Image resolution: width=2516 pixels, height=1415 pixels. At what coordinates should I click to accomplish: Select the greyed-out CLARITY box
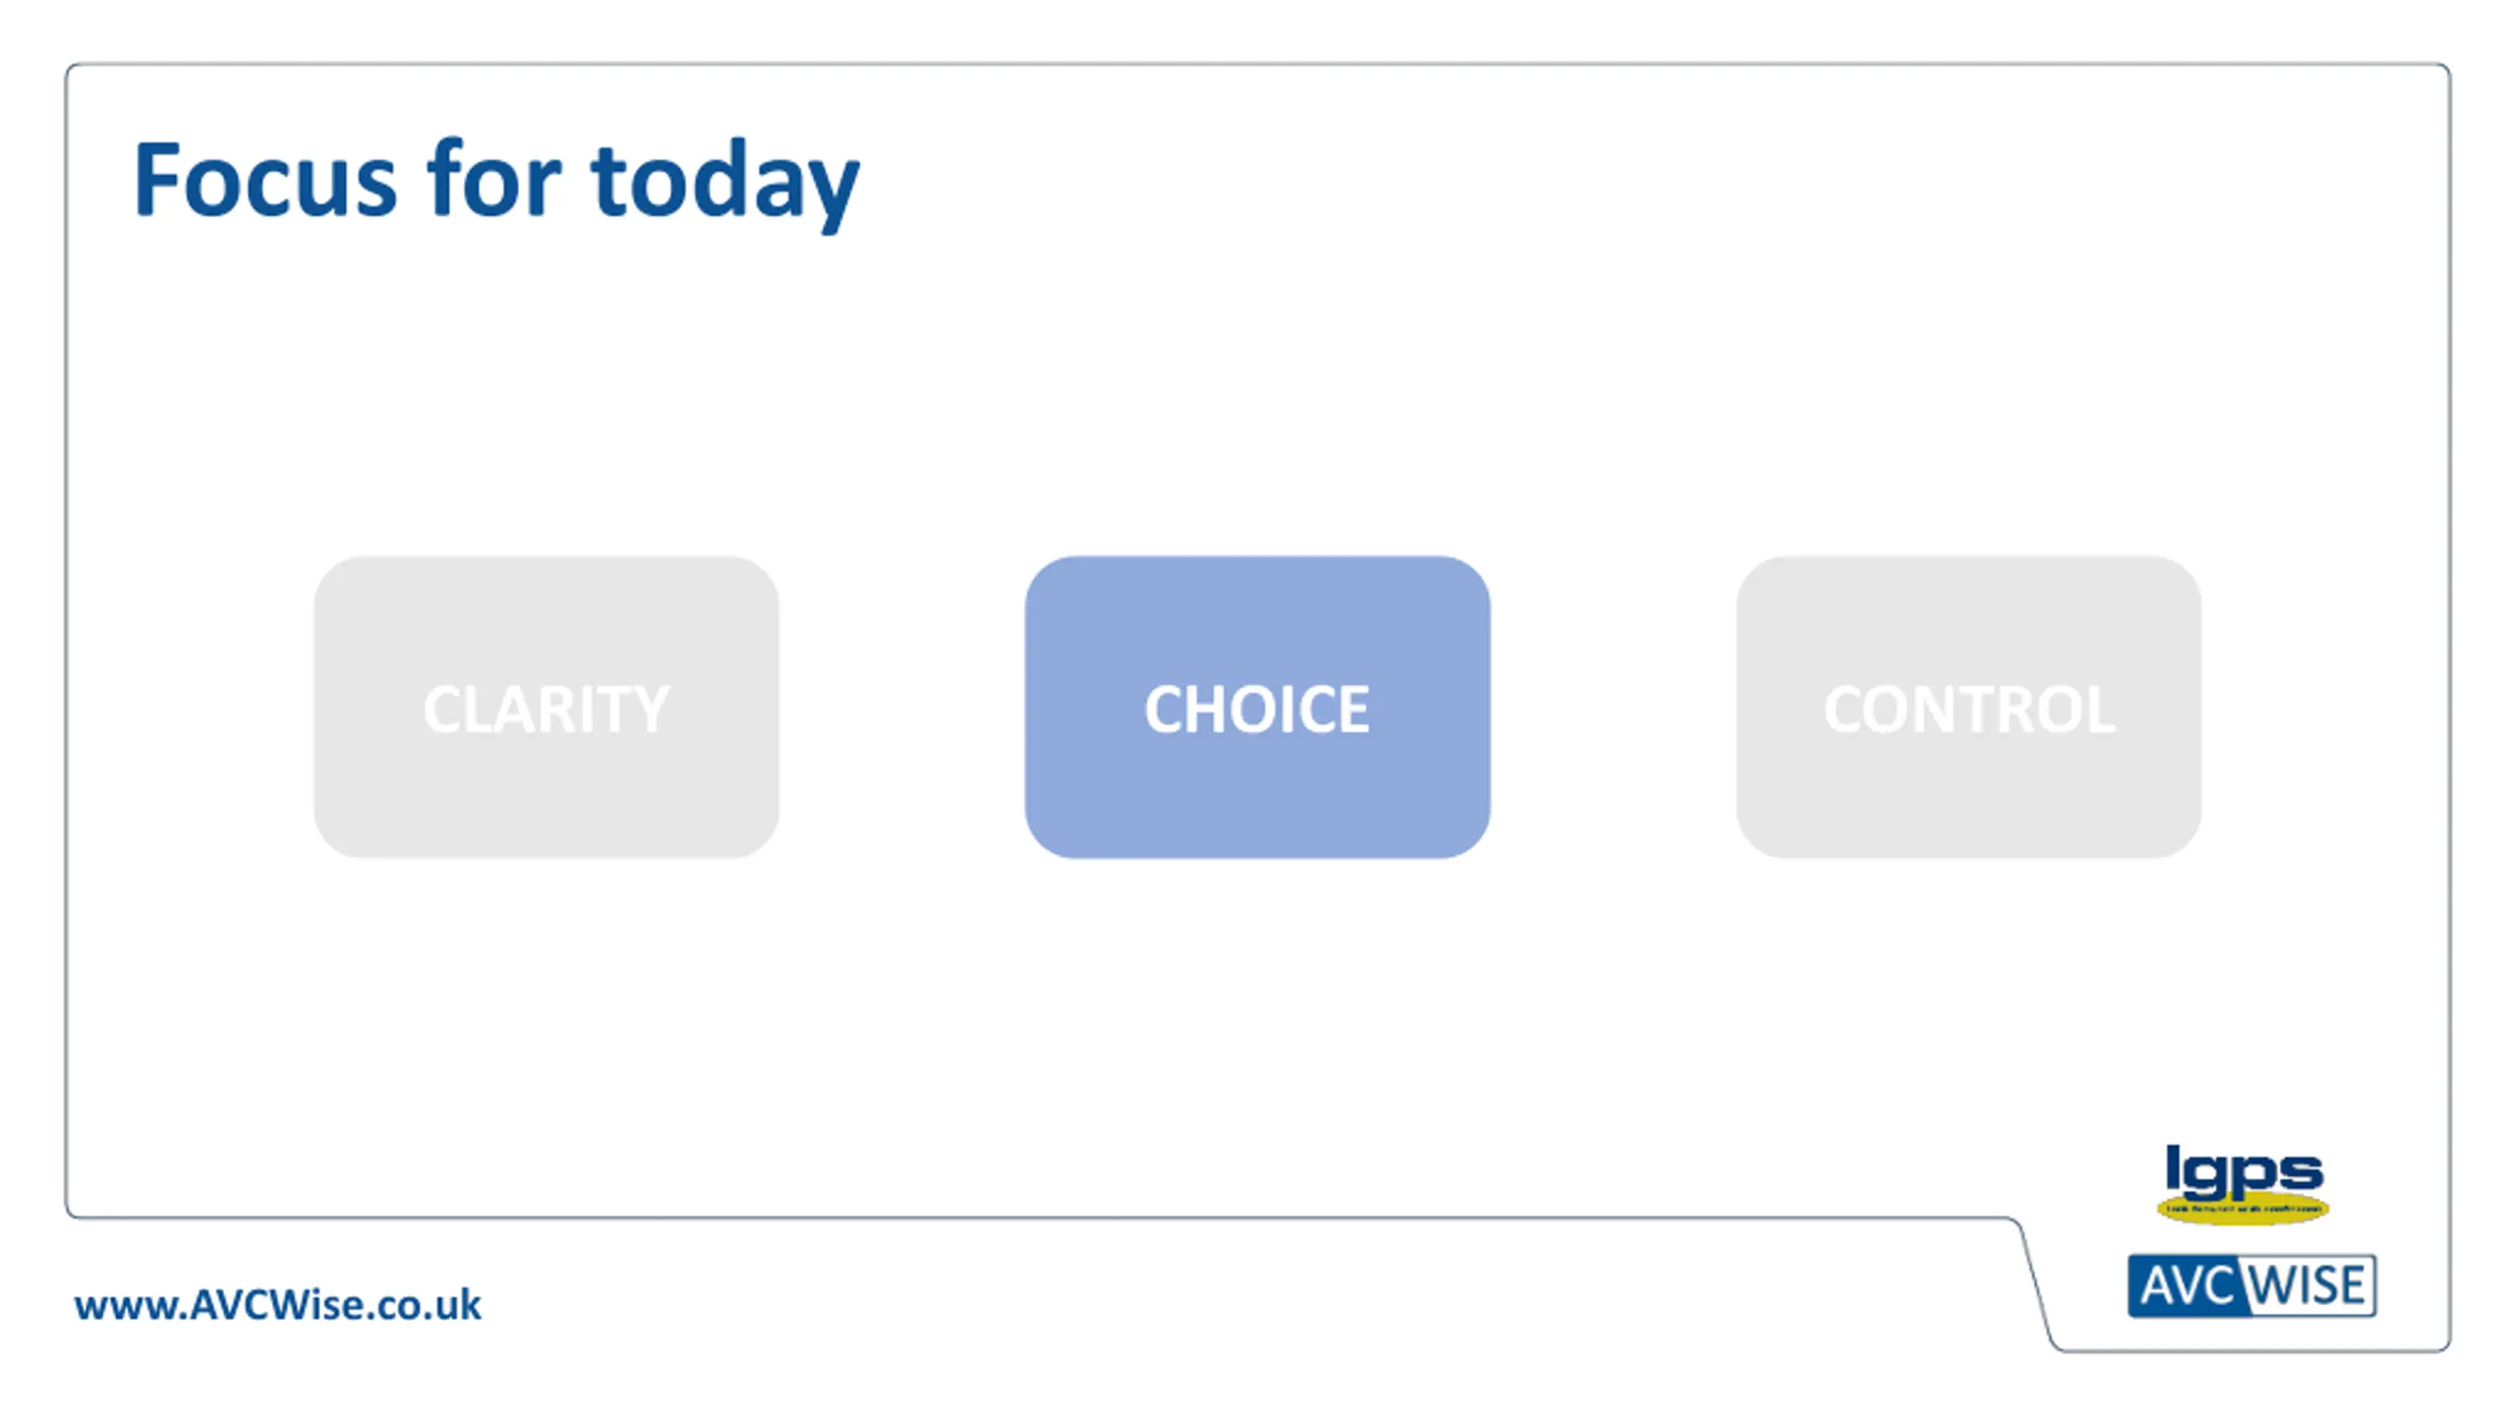pos(546,707)
